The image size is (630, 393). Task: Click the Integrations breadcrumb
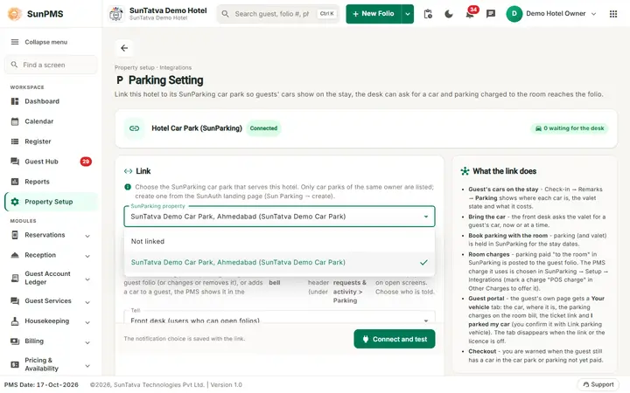176,67
